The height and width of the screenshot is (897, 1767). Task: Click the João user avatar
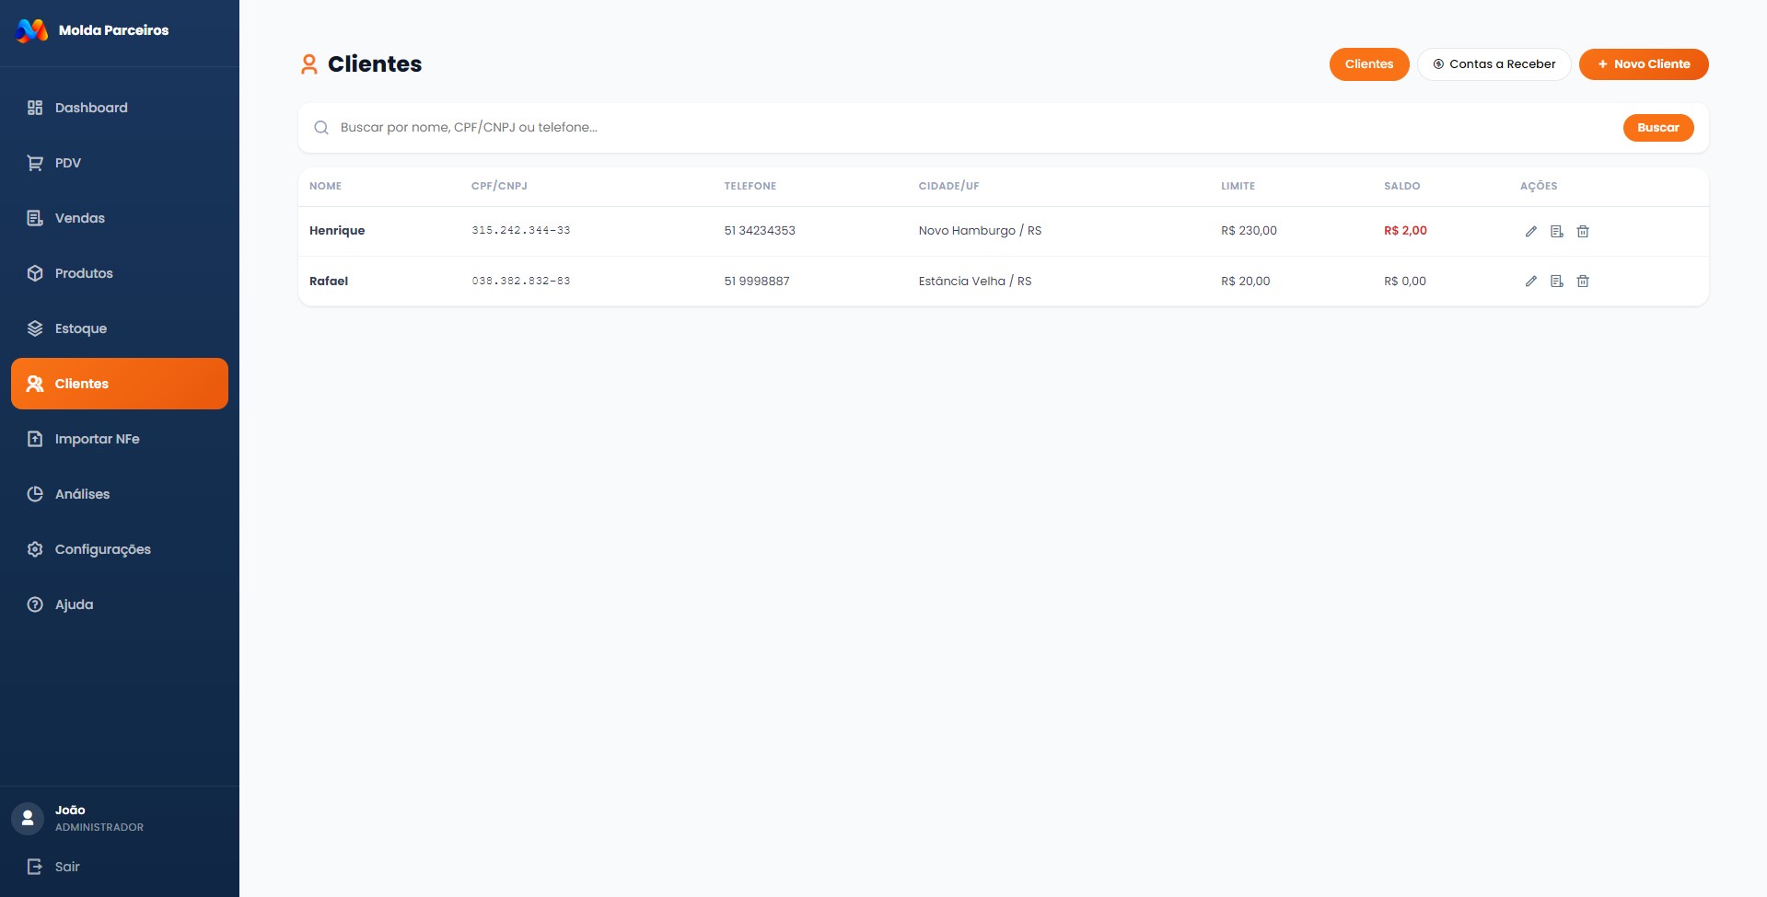28,818
